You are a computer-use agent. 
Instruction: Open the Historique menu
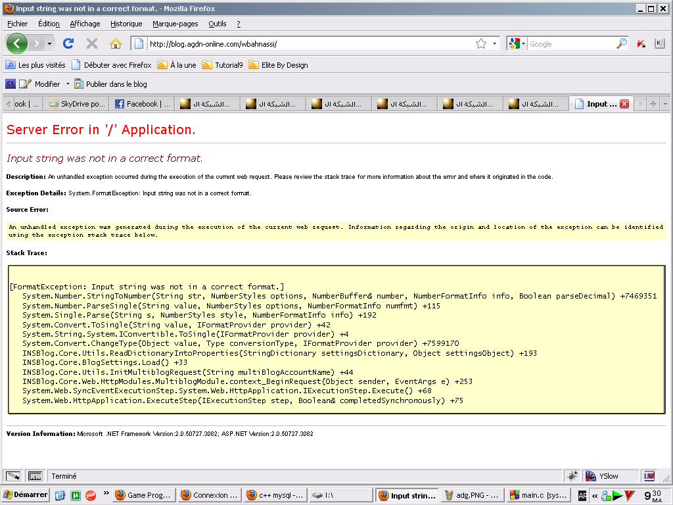click(x=126, y=24)
